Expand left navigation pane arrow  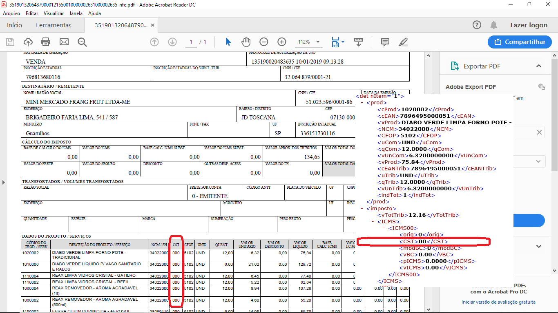tap(4, 182)
